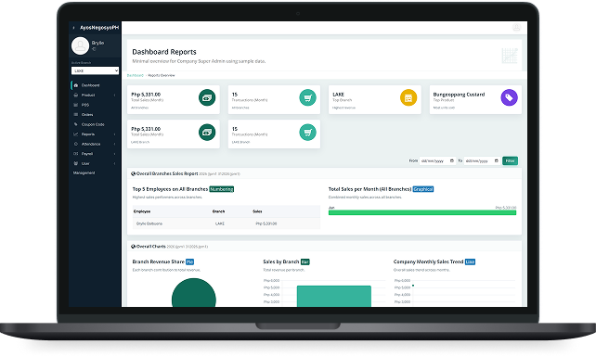The image size is (596, 357).
Task: Open calendar picker in the To date field
Action: (497, 160)
